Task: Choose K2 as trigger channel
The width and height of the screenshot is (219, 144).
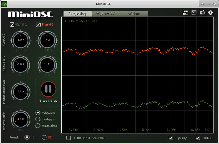Action: point(44,137)
